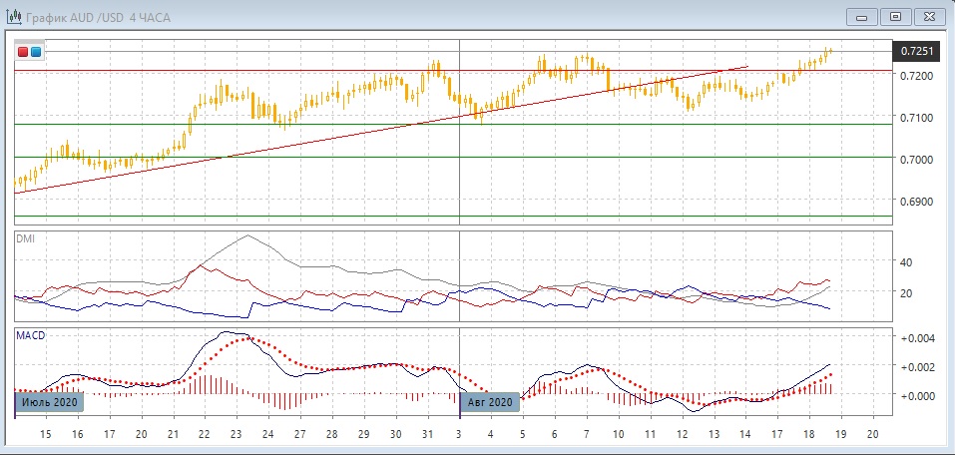Click the red square chart button
The width and height of the screenshot is (955, 455).
tap(24, 52)
